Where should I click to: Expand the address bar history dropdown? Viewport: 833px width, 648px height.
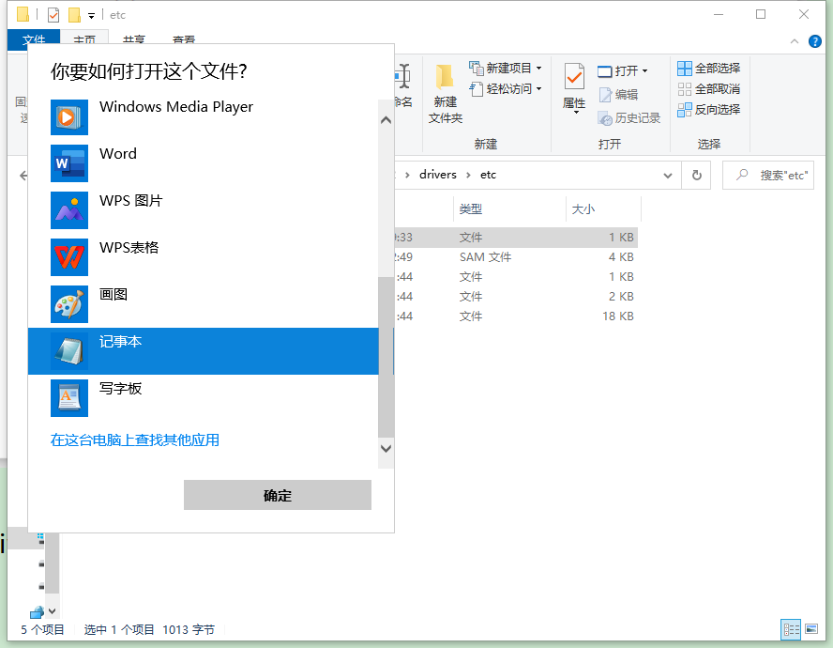coord(668,176)
